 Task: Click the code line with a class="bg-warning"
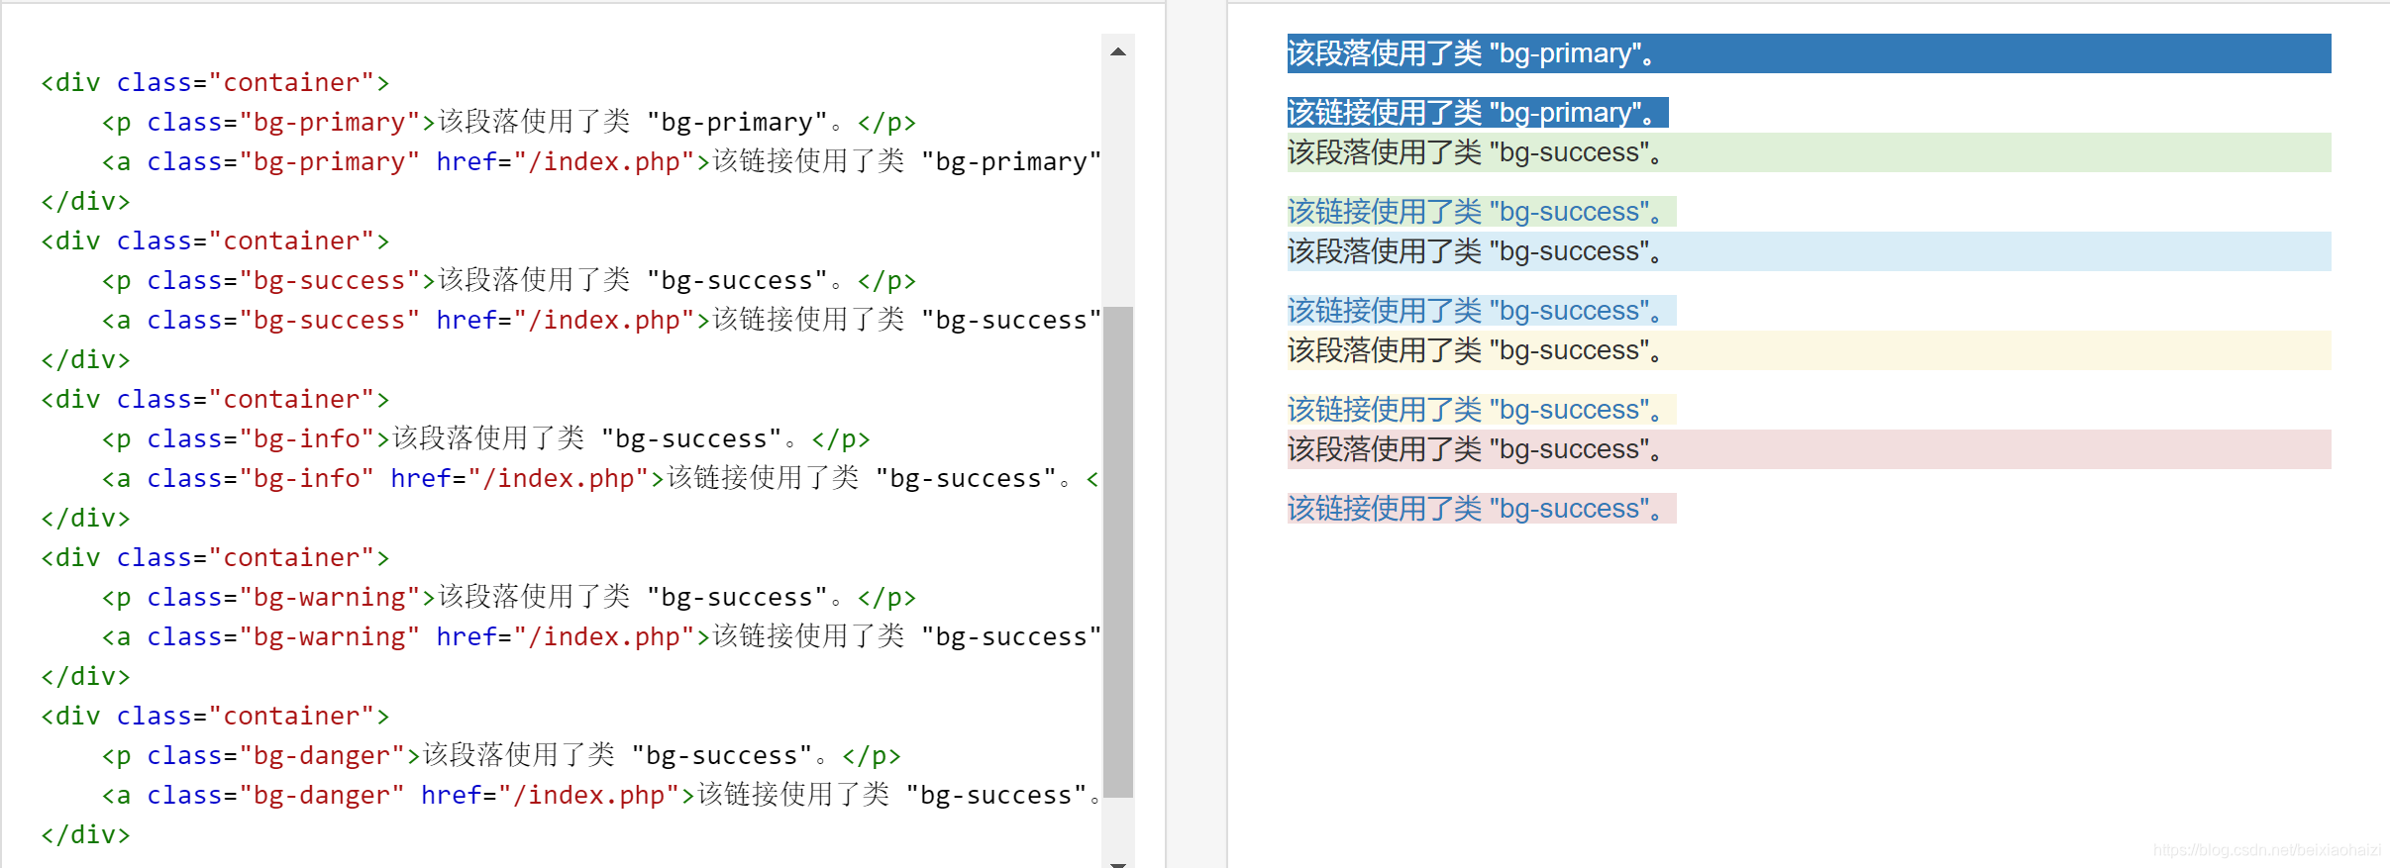pyautogui.click(x=601, y=636)
